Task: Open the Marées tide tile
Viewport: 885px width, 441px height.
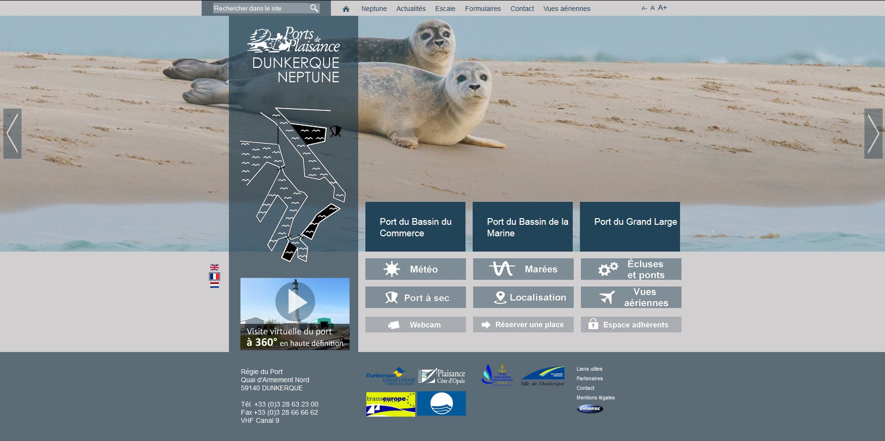Action: coord(523,269)
